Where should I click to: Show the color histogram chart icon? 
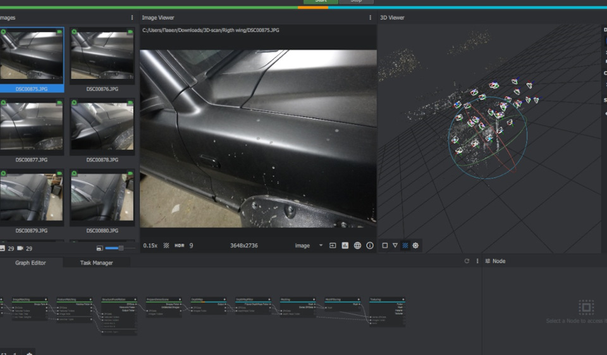[345, 246]
